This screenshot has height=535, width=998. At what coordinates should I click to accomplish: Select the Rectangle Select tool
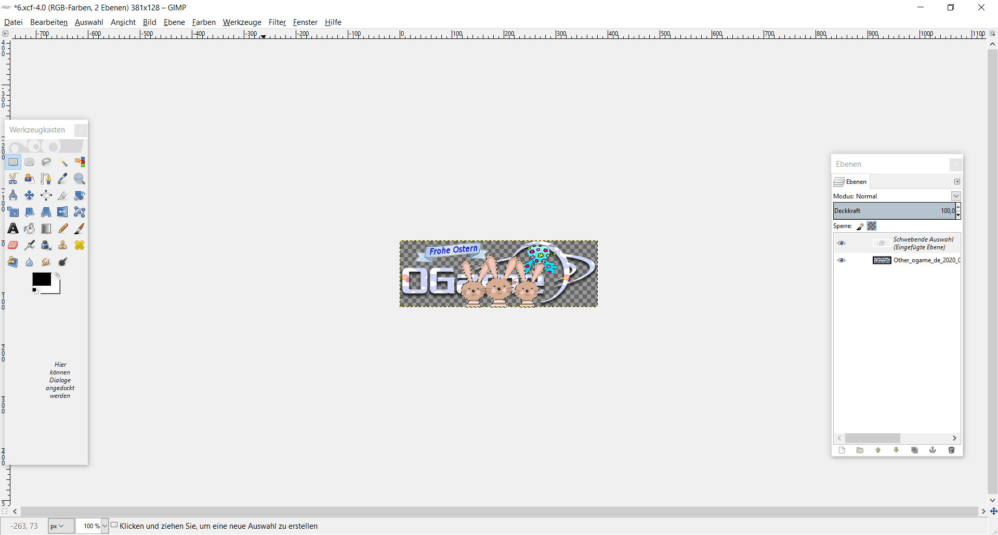13,162
